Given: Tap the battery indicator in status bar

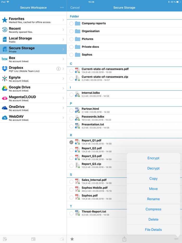Looking at the screenshot, I should (x=179, y=2).
